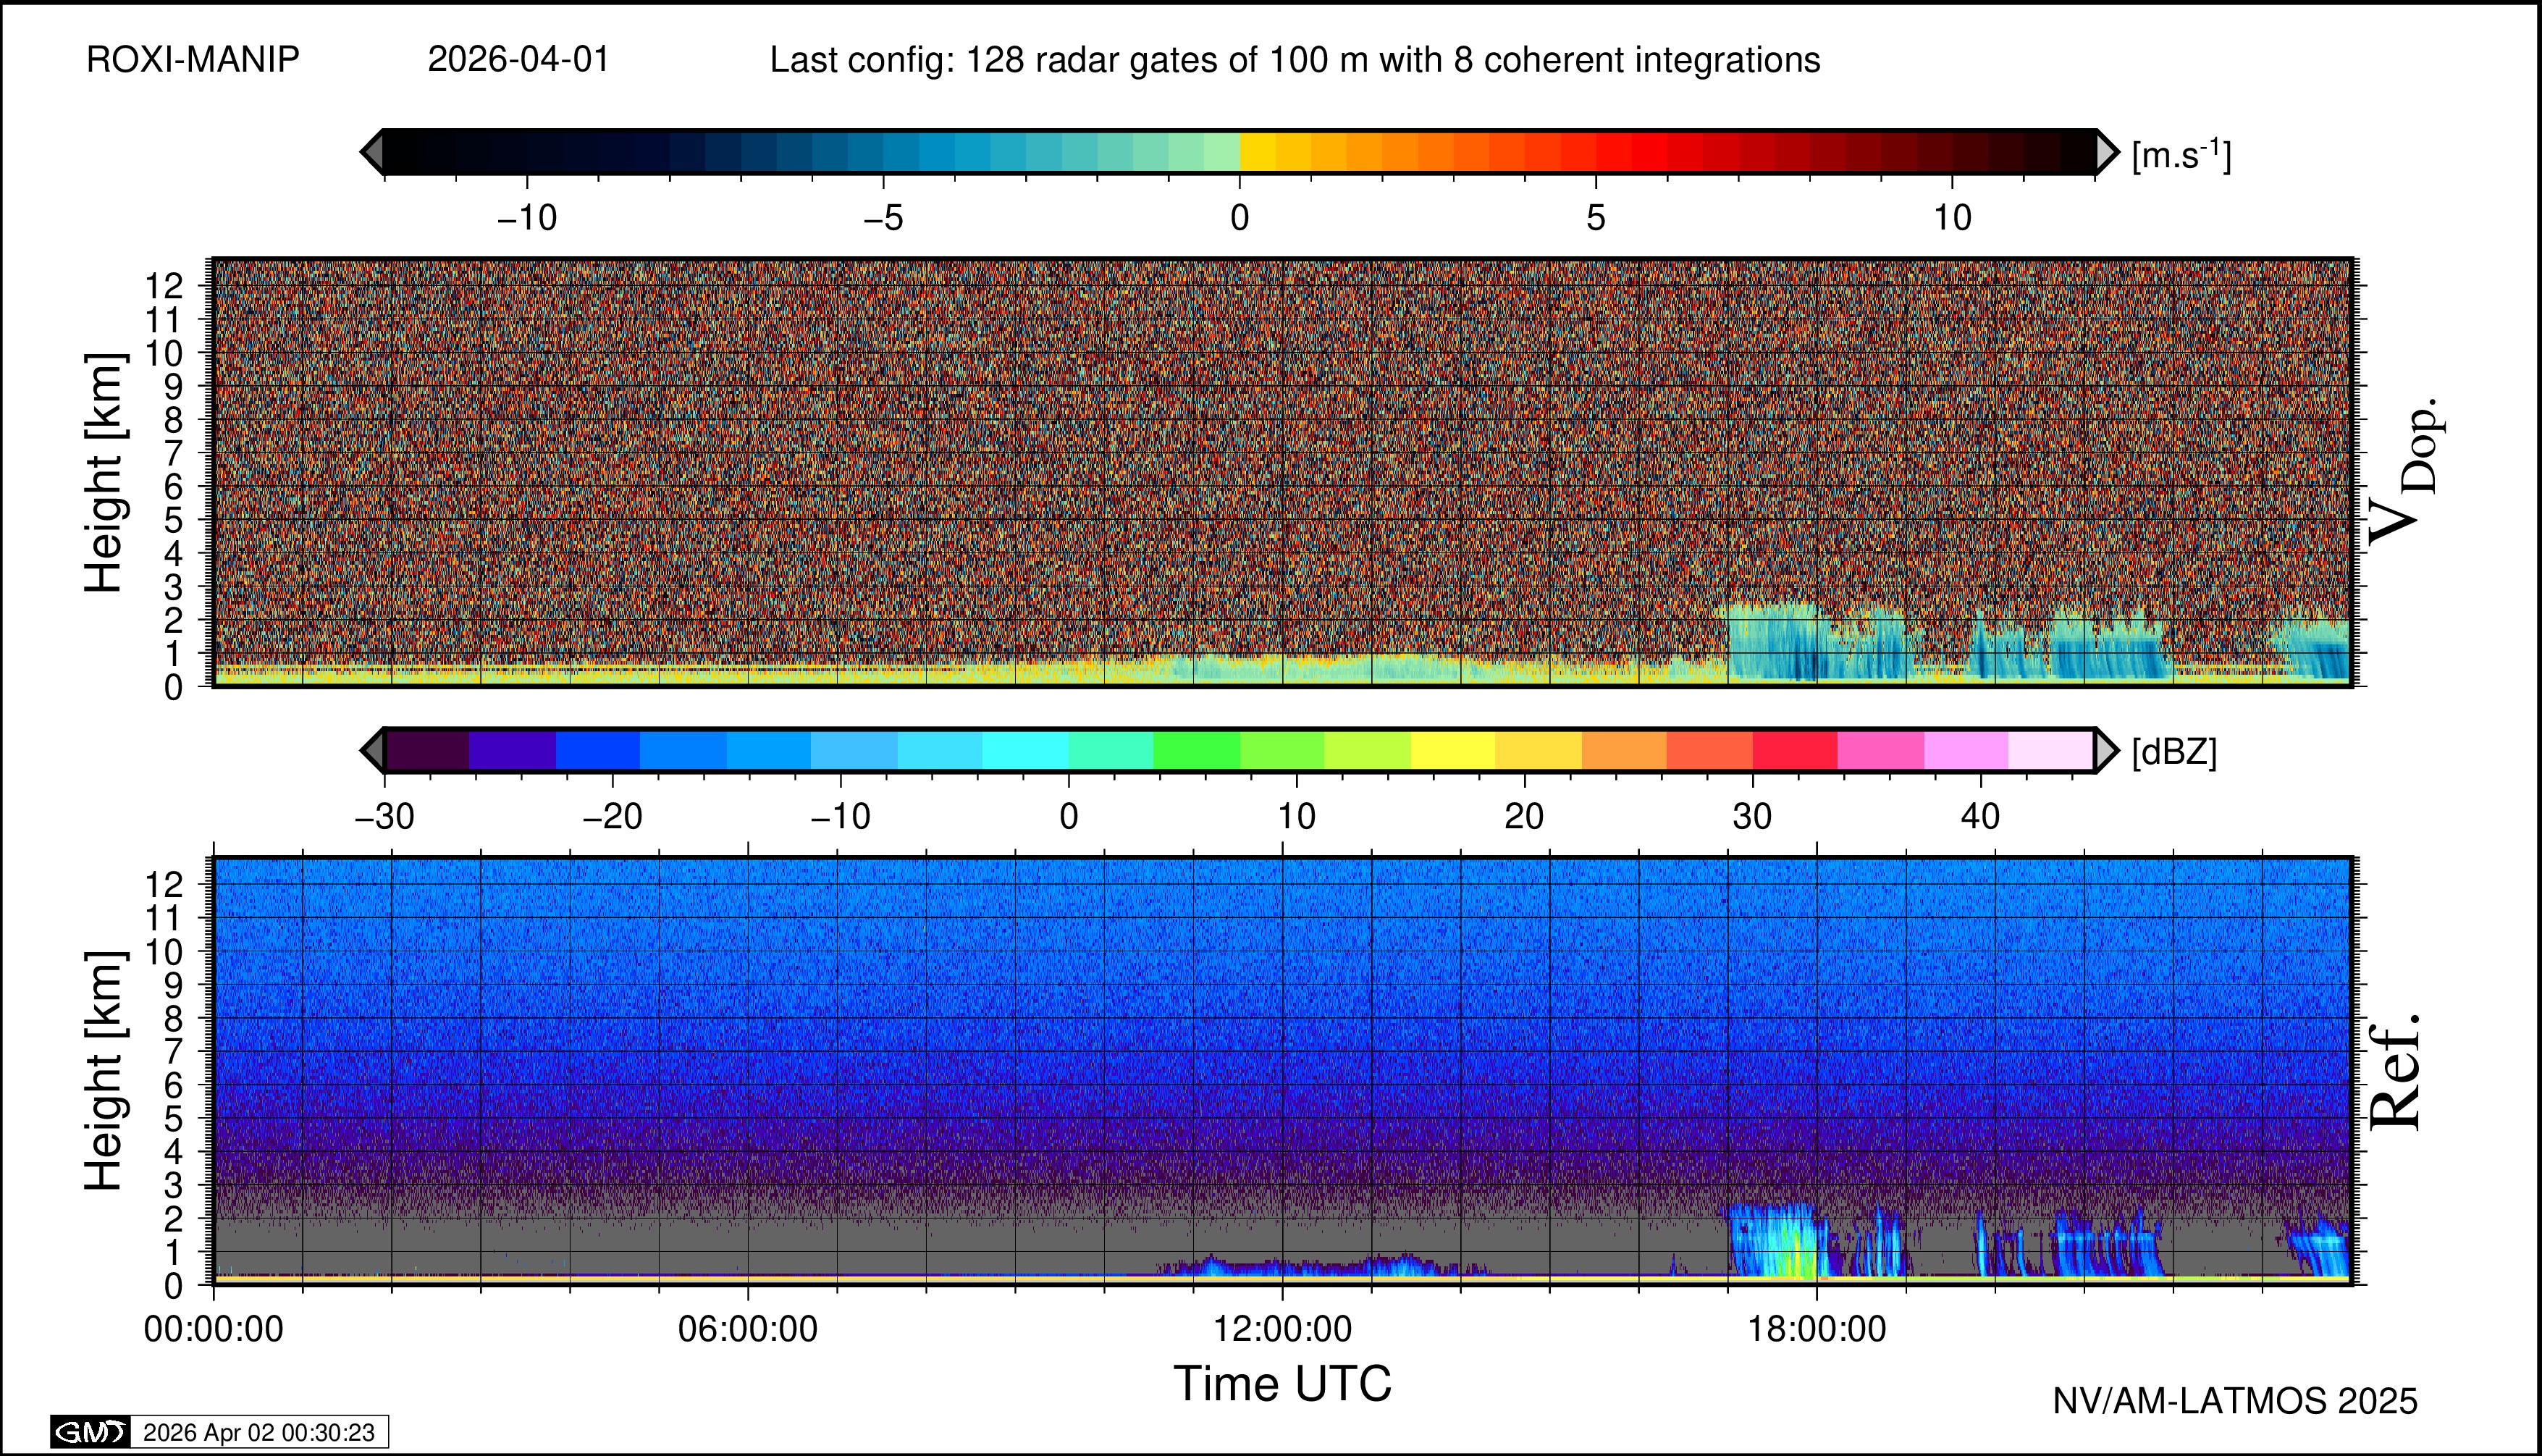Select the ROXI-MANIP title text
The width and height of the screenshot is (2542, 1456).
pyautogui.click(x=193, y=60)
